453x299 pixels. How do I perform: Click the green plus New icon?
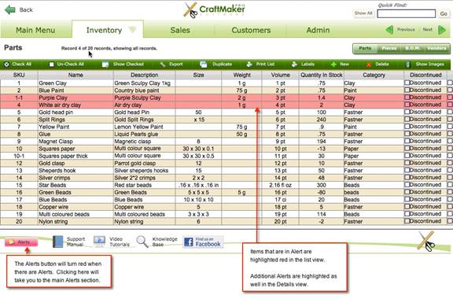click(x=333, y=65)
